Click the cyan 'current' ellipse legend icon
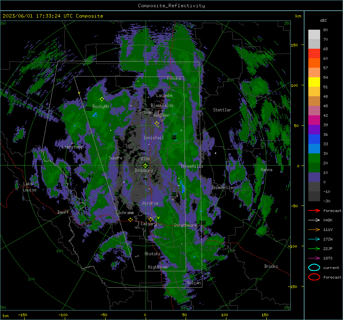 [x=314, y=267]
